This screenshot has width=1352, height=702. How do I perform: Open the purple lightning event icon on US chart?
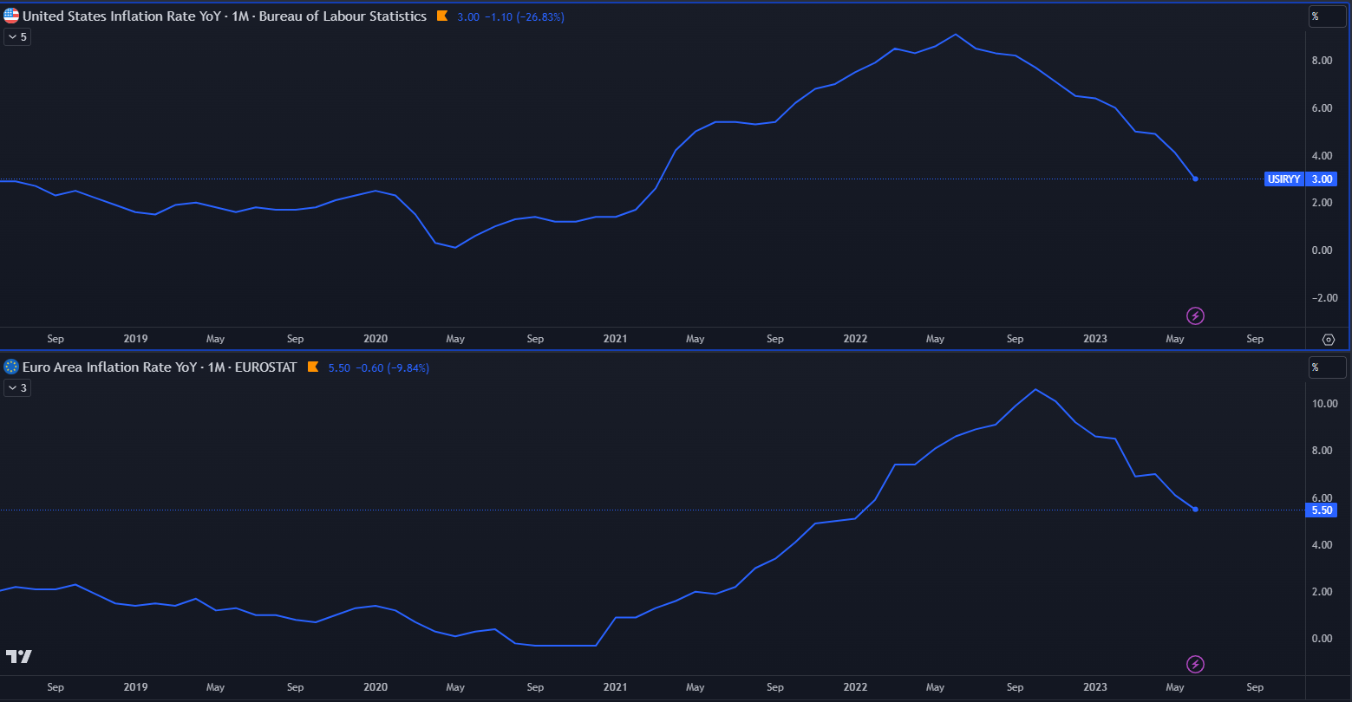[1195, 315]
